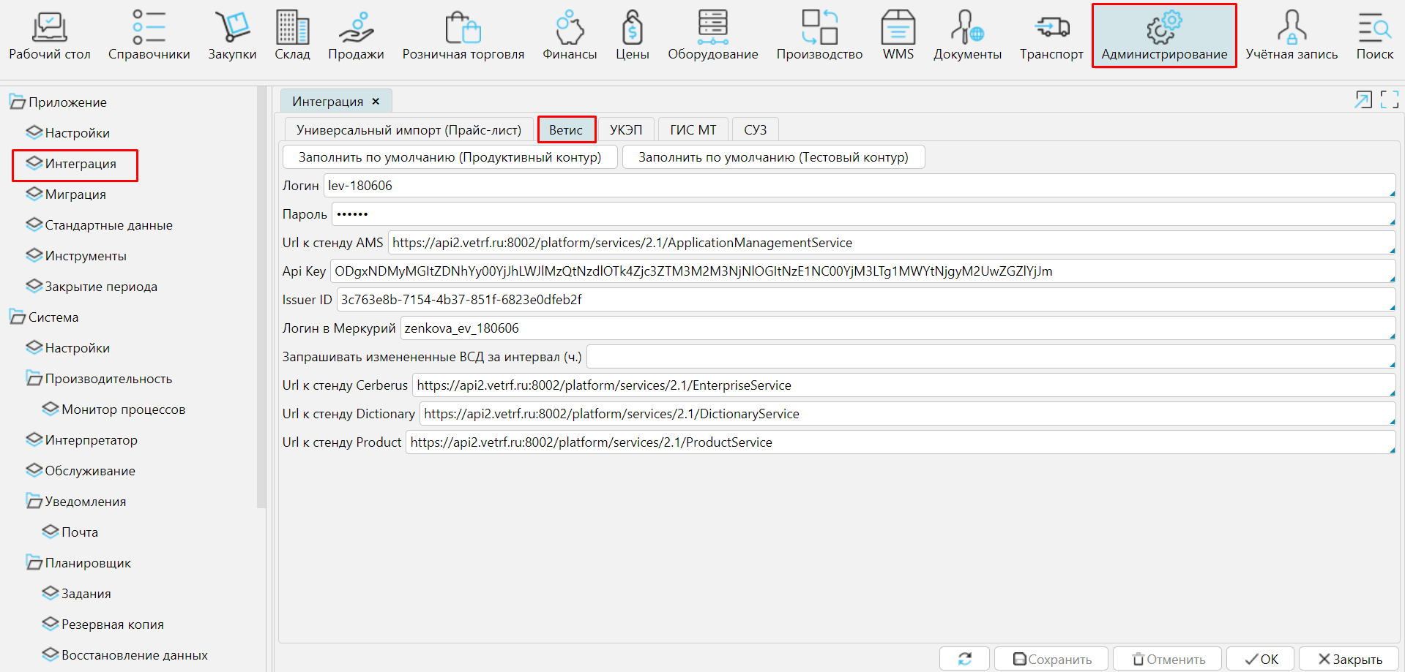Collapse the Производительность folder node
1405x672 pixels.
[x=34, y=379]
